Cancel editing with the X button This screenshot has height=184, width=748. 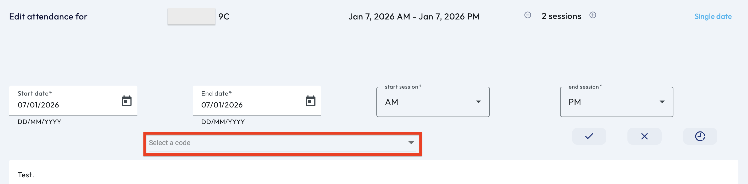click(x=644, y=136)
